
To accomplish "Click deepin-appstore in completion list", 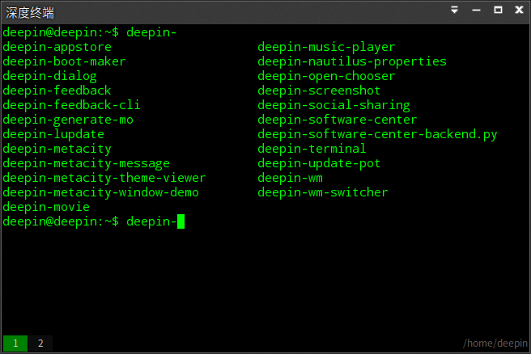I will pos(57,47).
